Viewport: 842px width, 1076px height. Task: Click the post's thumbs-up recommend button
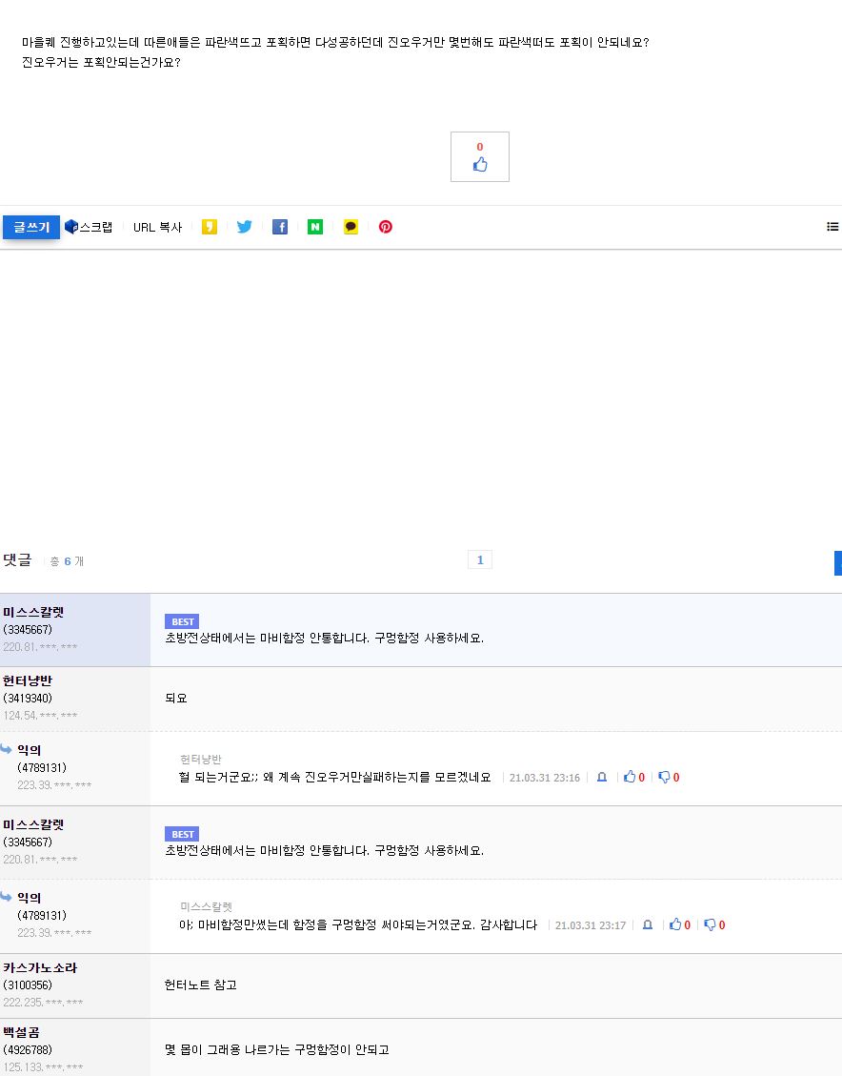(x=479, y=157)
